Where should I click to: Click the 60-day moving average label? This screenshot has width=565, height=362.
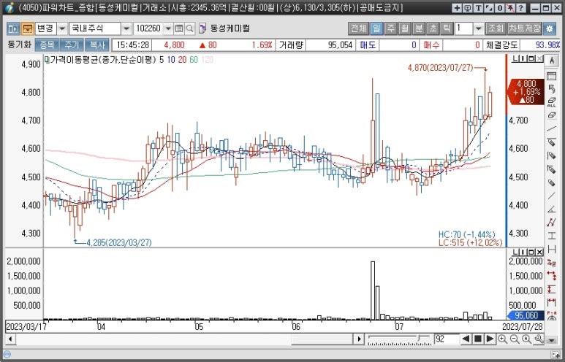point(194,60)
